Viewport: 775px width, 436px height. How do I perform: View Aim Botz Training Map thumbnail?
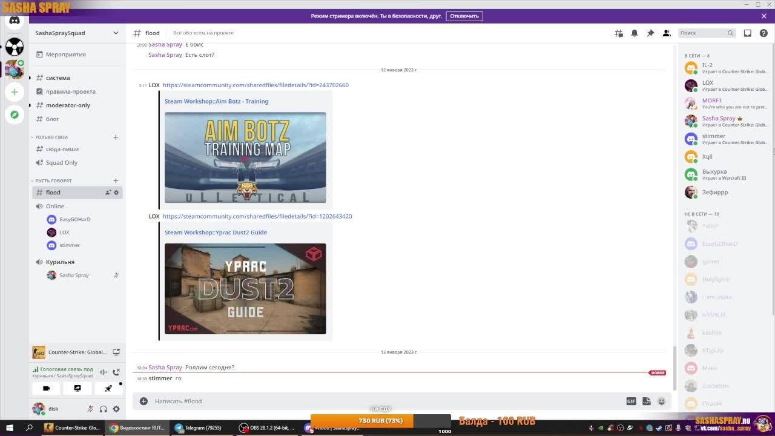click(245, 157)
